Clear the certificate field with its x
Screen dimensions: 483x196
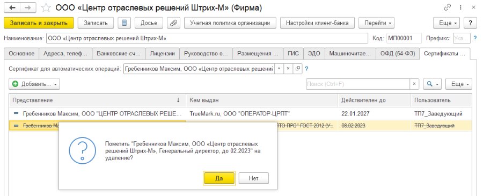[x=288, y=69]
